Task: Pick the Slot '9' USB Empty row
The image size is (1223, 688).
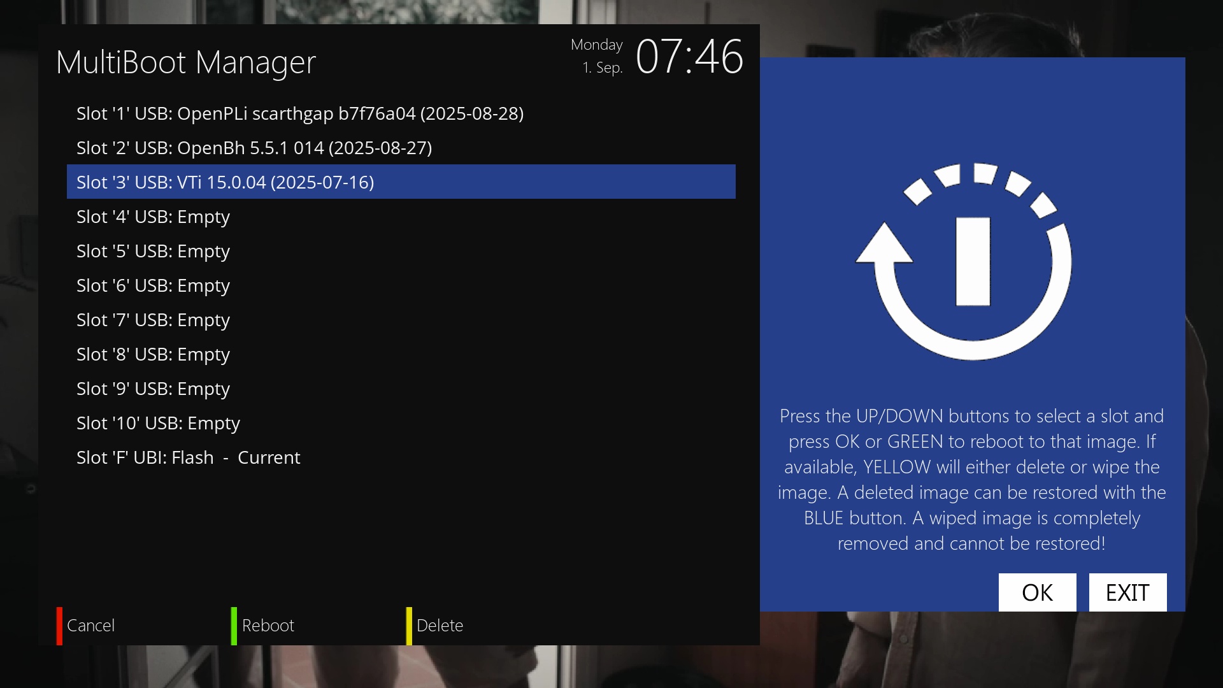Action: click(x=401, y=389)
